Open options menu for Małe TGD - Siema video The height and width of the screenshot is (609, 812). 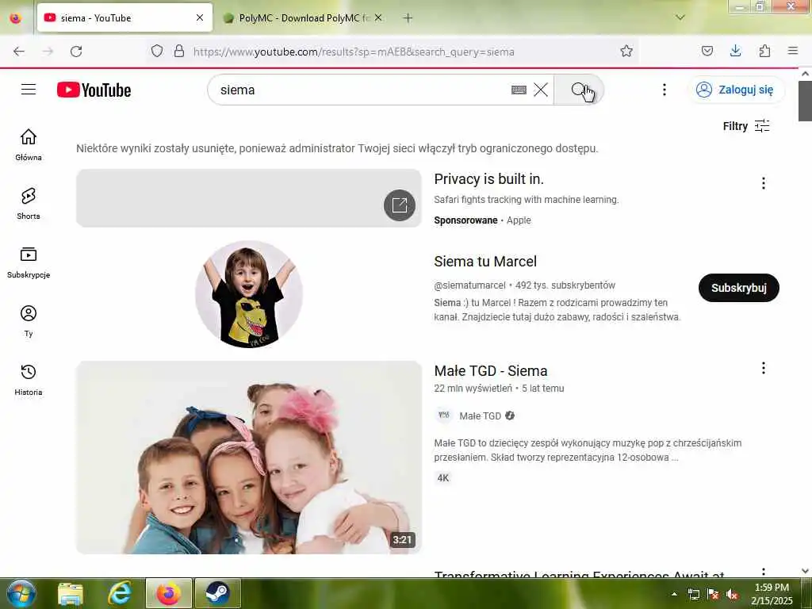[x=764, y=368]
